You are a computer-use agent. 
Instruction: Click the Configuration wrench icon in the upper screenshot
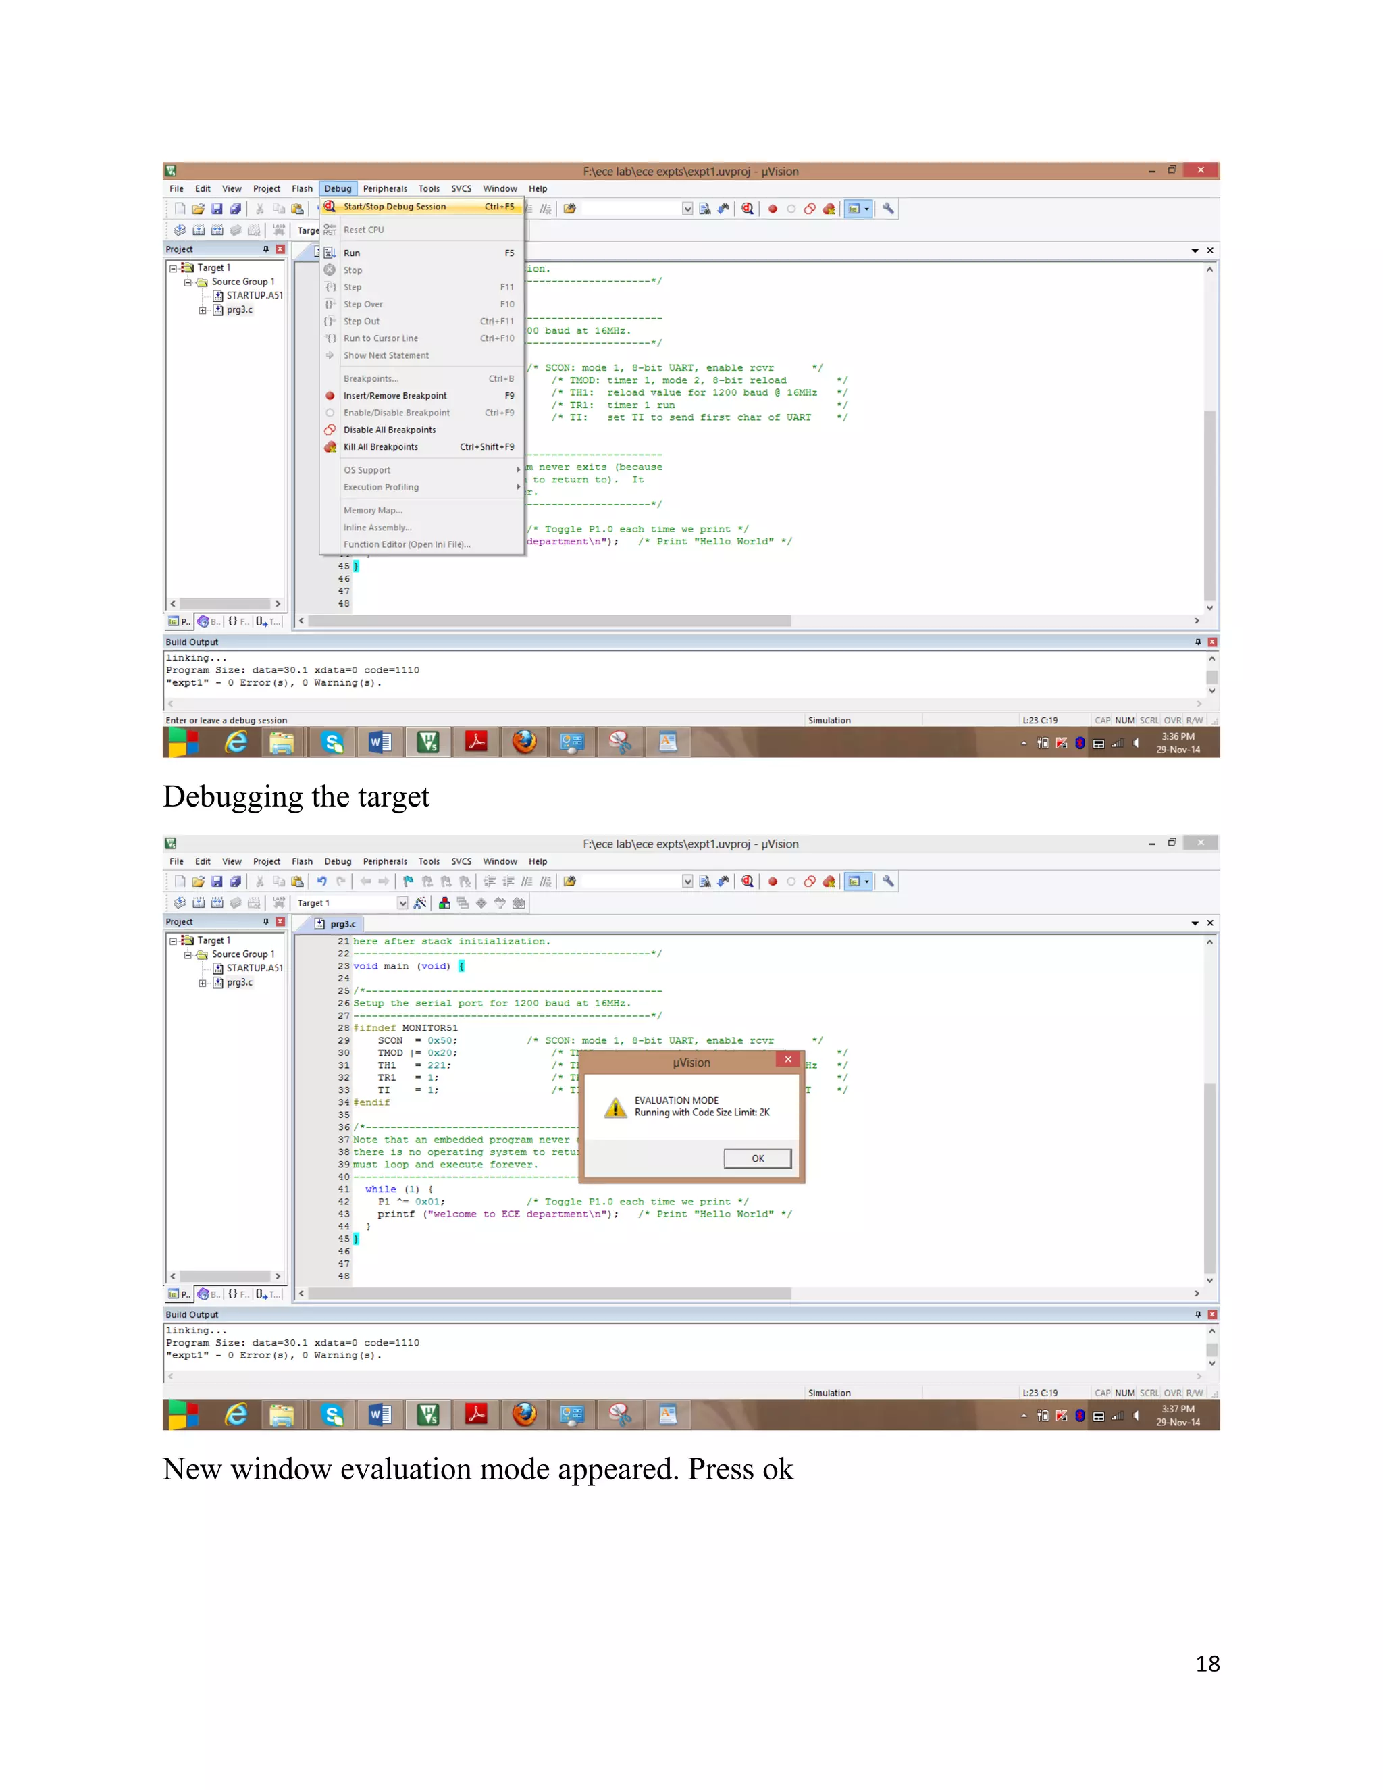tap(888, 209)
